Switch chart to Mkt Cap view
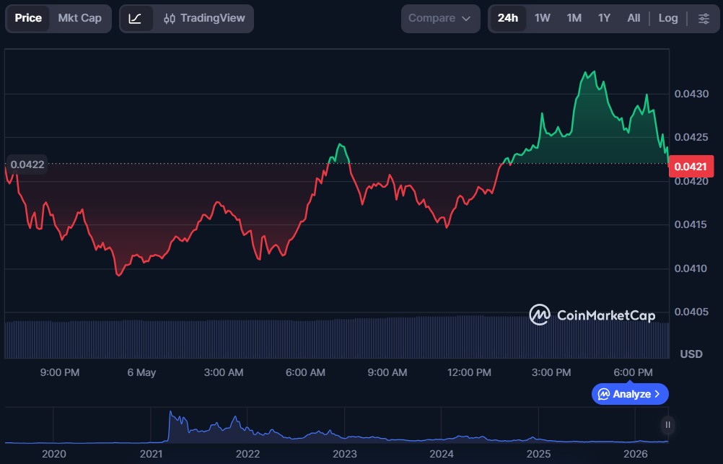Image resolution: width=723 pixels, height=464 pixels. [x=80, y=19]
